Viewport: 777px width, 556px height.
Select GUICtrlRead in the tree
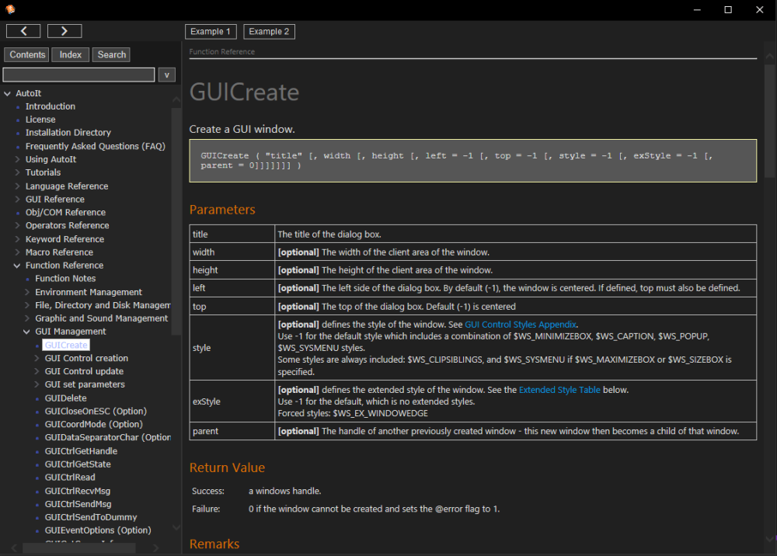[x=70, y=478]
